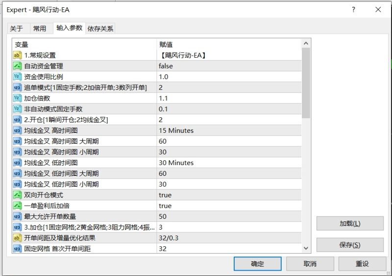Edit the 资金使用比例 value 1.0
Image resolution: width=392 pixels, height=276 pixels.
pyautogui.click(x=229, y=77)
